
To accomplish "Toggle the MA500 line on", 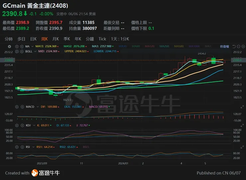I will pyautogui.click(x=179, y=46).
